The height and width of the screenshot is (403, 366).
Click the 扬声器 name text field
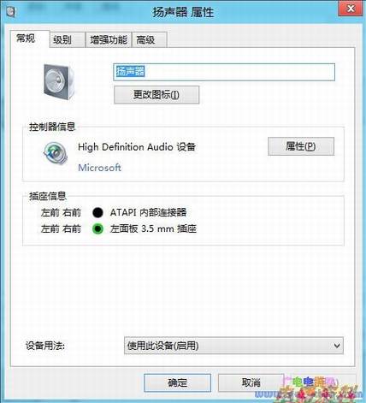(x=224, y=72)
